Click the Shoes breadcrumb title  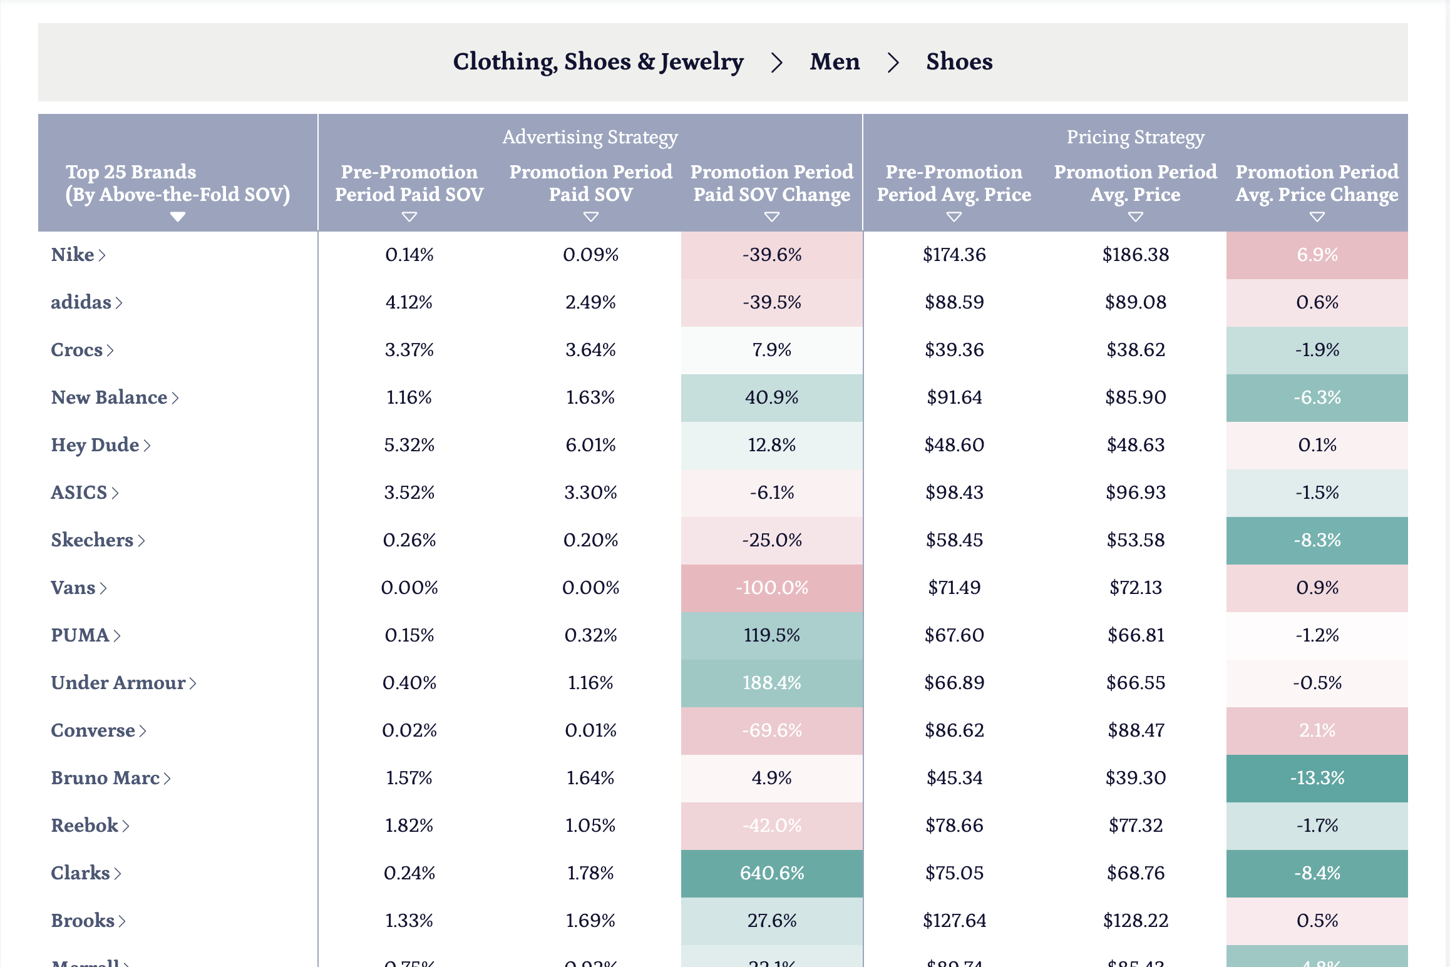[x=959, y=61]
